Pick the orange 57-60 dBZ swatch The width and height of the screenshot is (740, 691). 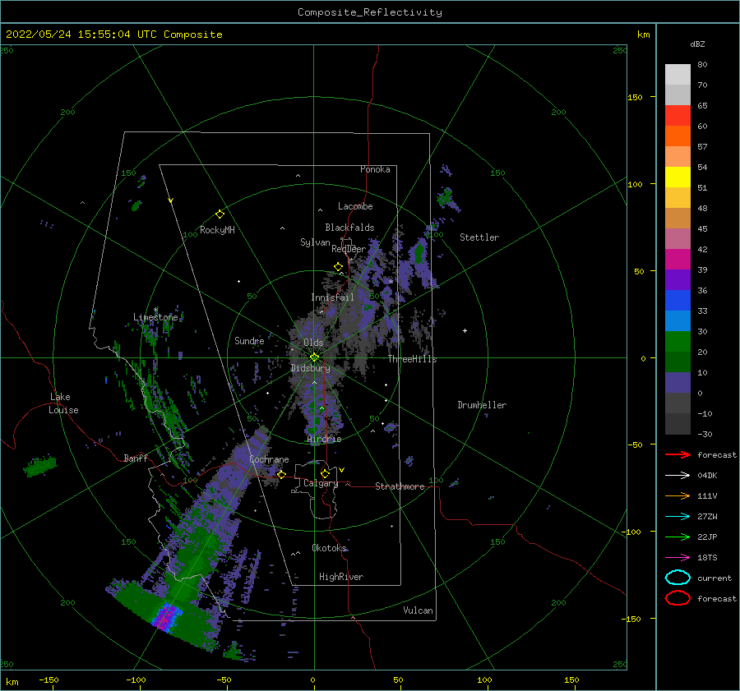(x=678, y=136)
